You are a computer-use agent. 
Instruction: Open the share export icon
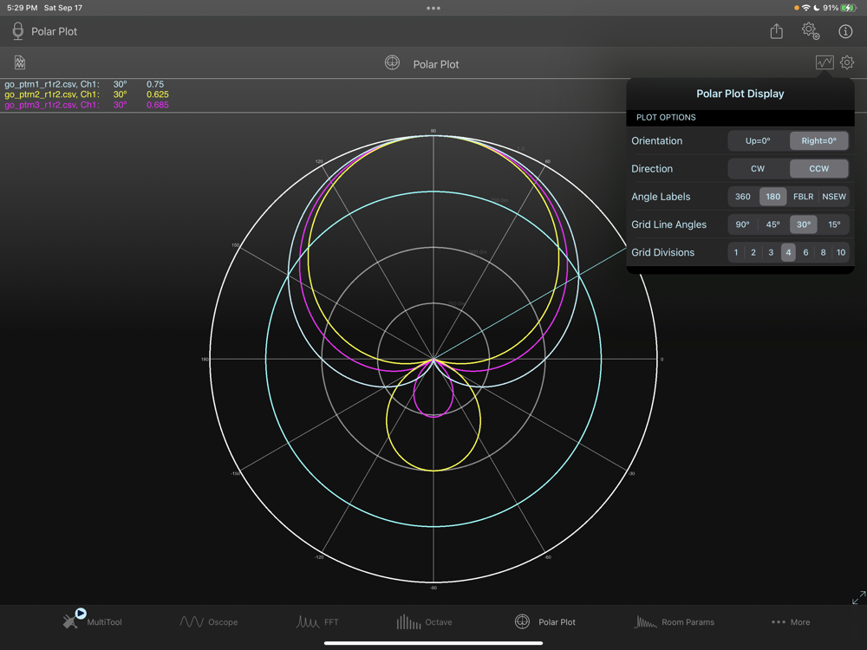click(776, 31)
